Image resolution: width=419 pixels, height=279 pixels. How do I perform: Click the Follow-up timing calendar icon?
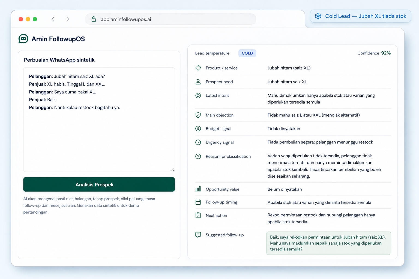(x=198, y=202)
